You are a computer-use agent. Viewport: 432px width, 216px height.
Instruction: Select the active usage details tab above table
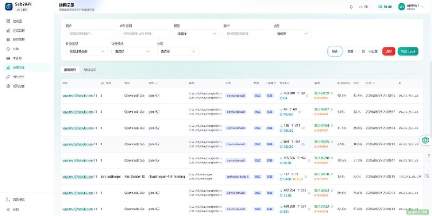click(70, 70)
